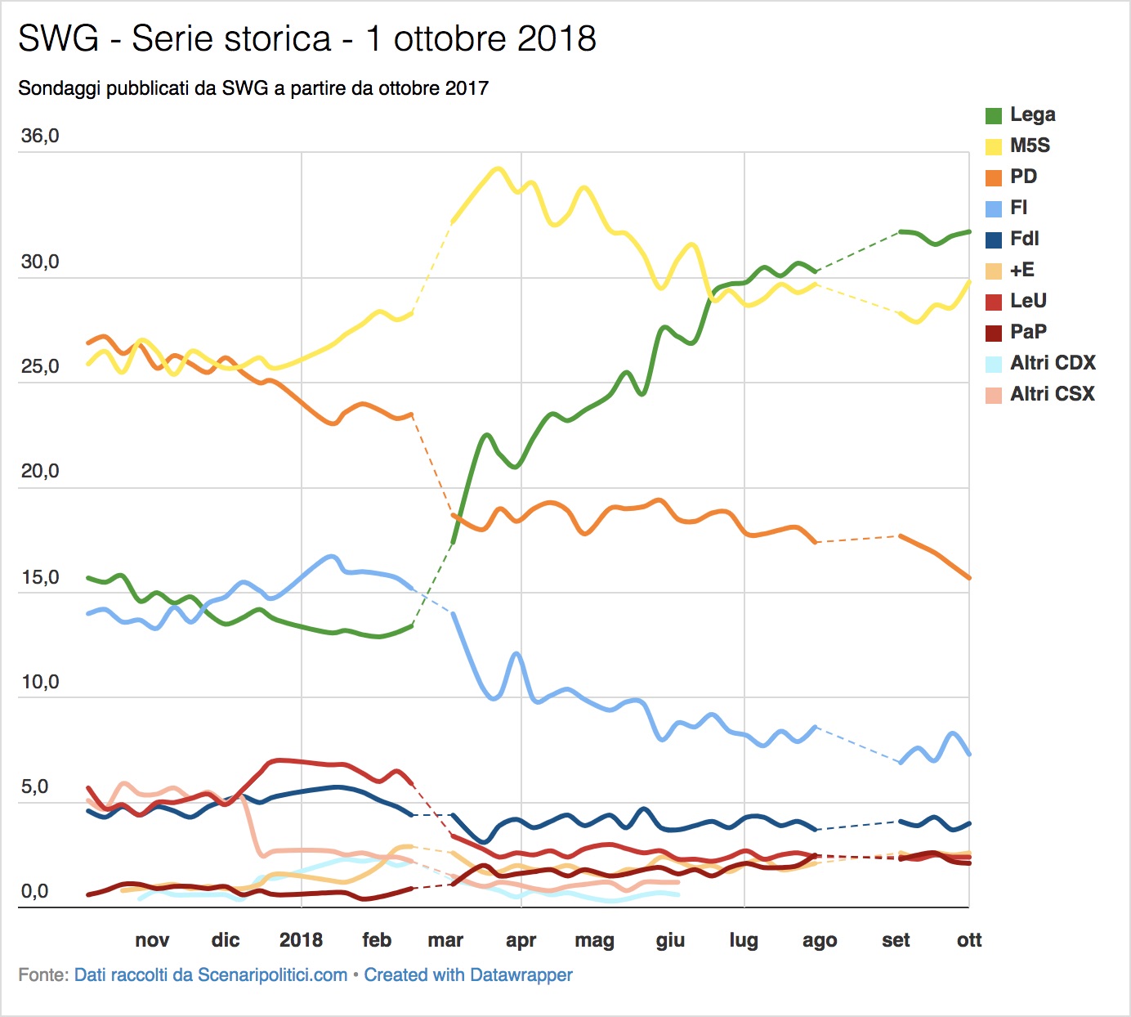Click the nov month axis label
1131x1017 pixels.
point(152,940)
